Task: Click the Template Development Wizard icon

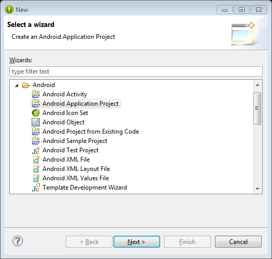Action: 36,188
